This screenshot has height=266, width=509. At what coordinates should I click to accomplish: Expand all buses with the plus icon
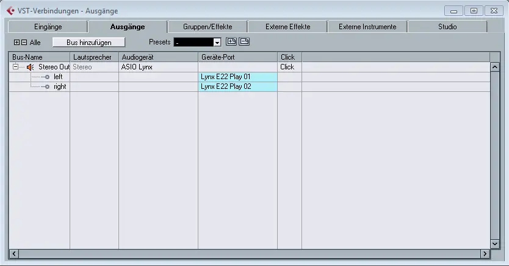tap(16, 43)
